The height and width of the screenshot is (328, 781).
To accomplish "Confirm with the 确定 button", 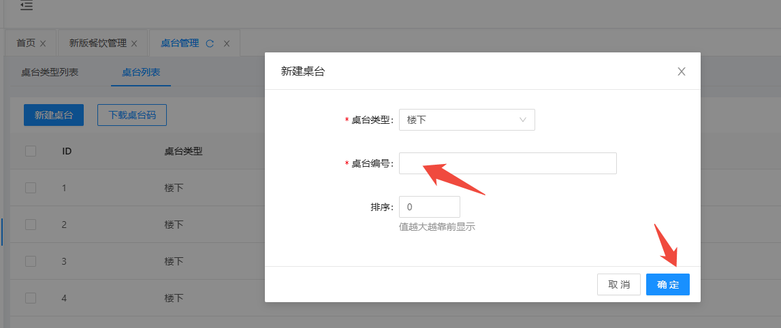I will [x=668, y=284].
